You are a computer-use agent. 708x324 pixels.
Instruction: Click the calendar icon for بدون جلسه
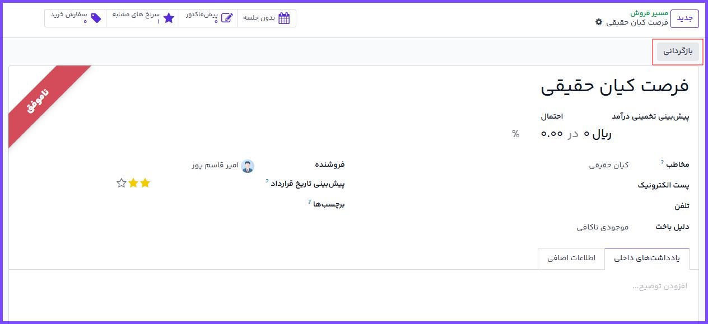click(x=284, y=18)
